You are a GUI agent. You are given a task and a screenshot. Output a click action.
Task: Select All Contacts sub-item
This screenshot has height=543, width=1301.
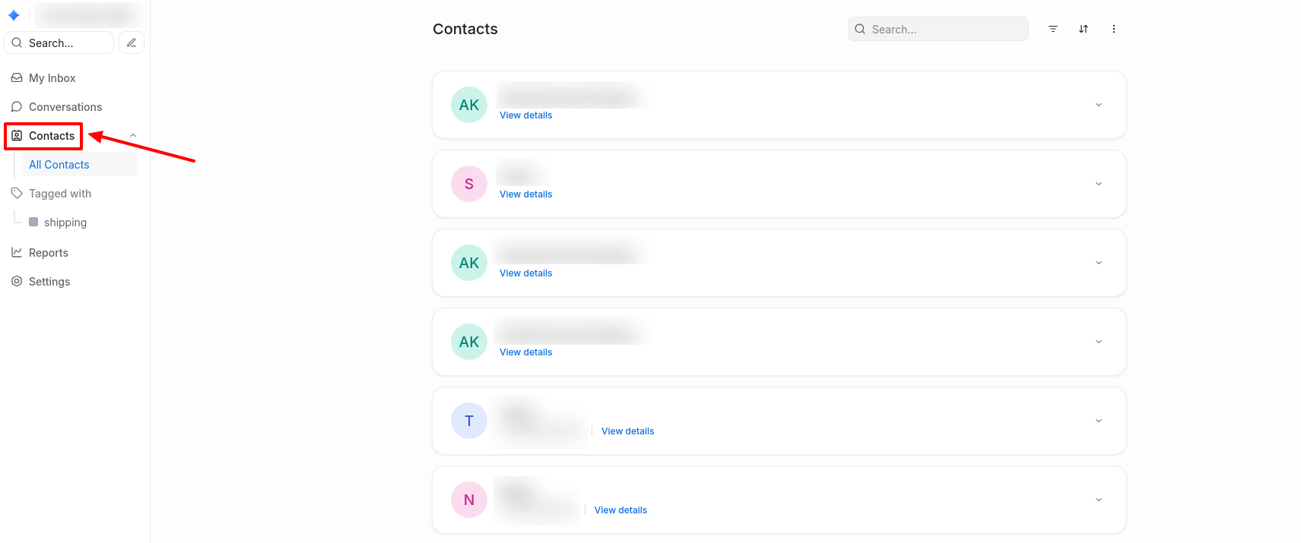[59, 165]
